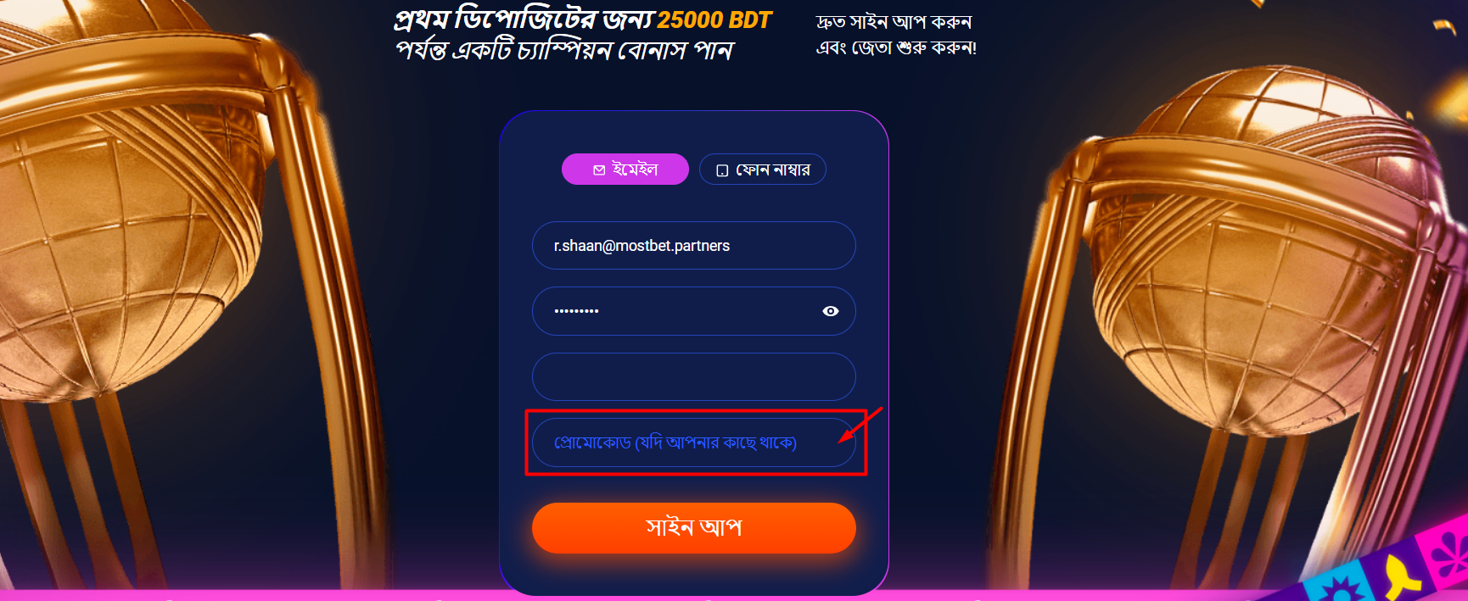Viewport: 1468px width, 601px height.
Task: Click the দ্রুত সাইন আপ করুন text
Action: pos(894,22)
